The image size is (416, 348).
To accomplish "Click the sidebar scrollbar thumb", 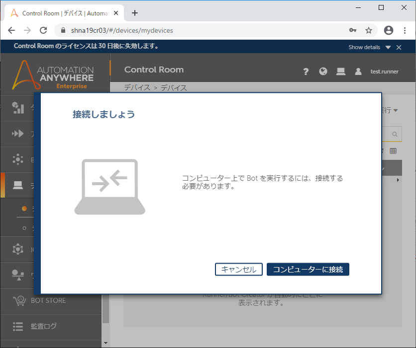I will (x=105, y=309).
